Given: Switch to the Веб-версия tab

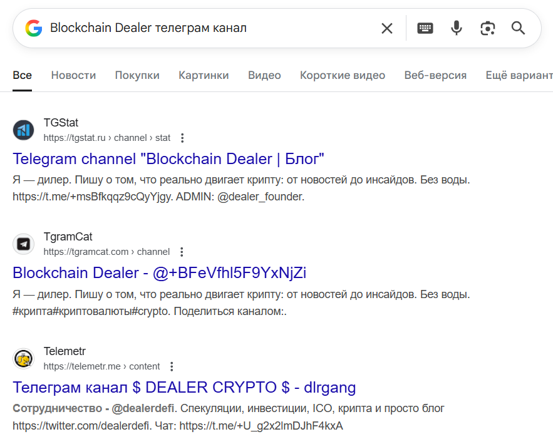Looking at the screenshot, I should click(x=435, y=75).
